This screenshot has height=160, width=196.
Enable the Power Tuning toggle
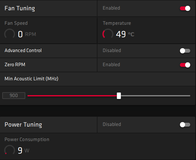coord(185,125)
